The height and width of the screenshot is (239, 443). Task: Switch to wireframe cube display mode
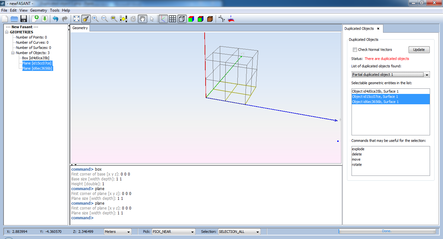click(x=182, y=19)
